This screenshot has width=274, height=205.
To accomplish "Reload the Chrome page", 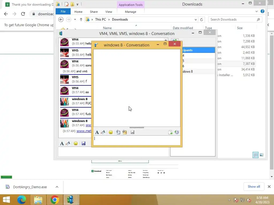I will tap(23, 14).
